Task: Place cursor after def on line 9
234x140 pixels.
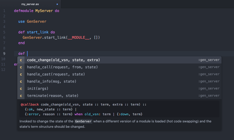Action: click(x=27, y=54)
